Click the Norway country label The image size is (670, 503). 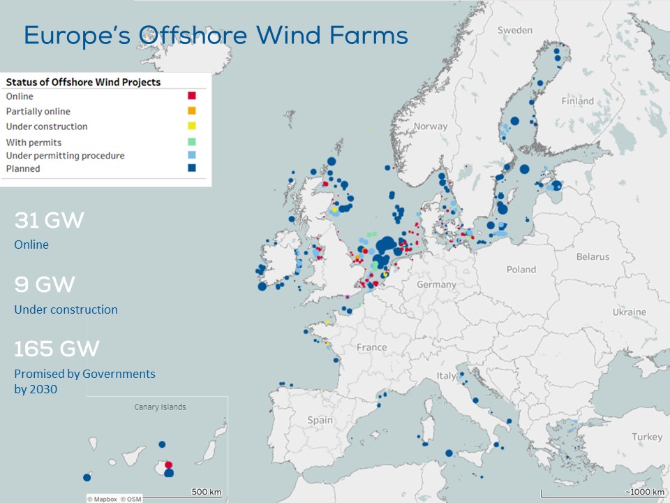pyautogui.click(x=430, y=126)
